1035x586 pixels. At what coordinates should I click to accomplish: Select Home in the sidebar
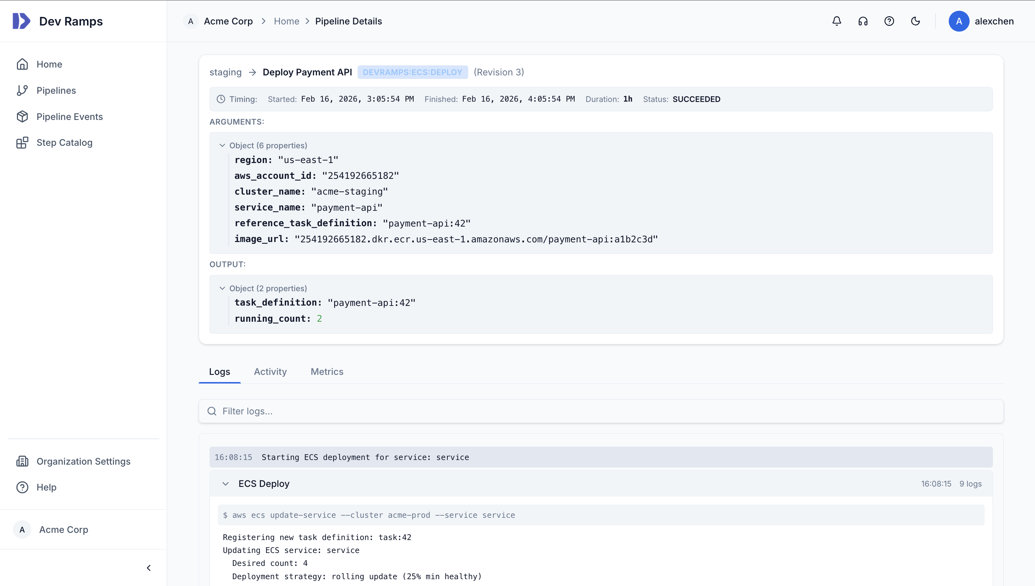pos(49,64)
